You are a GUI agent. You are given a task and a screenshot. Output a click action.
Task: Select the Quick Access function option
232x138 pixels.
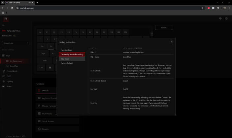coord(57,121)
